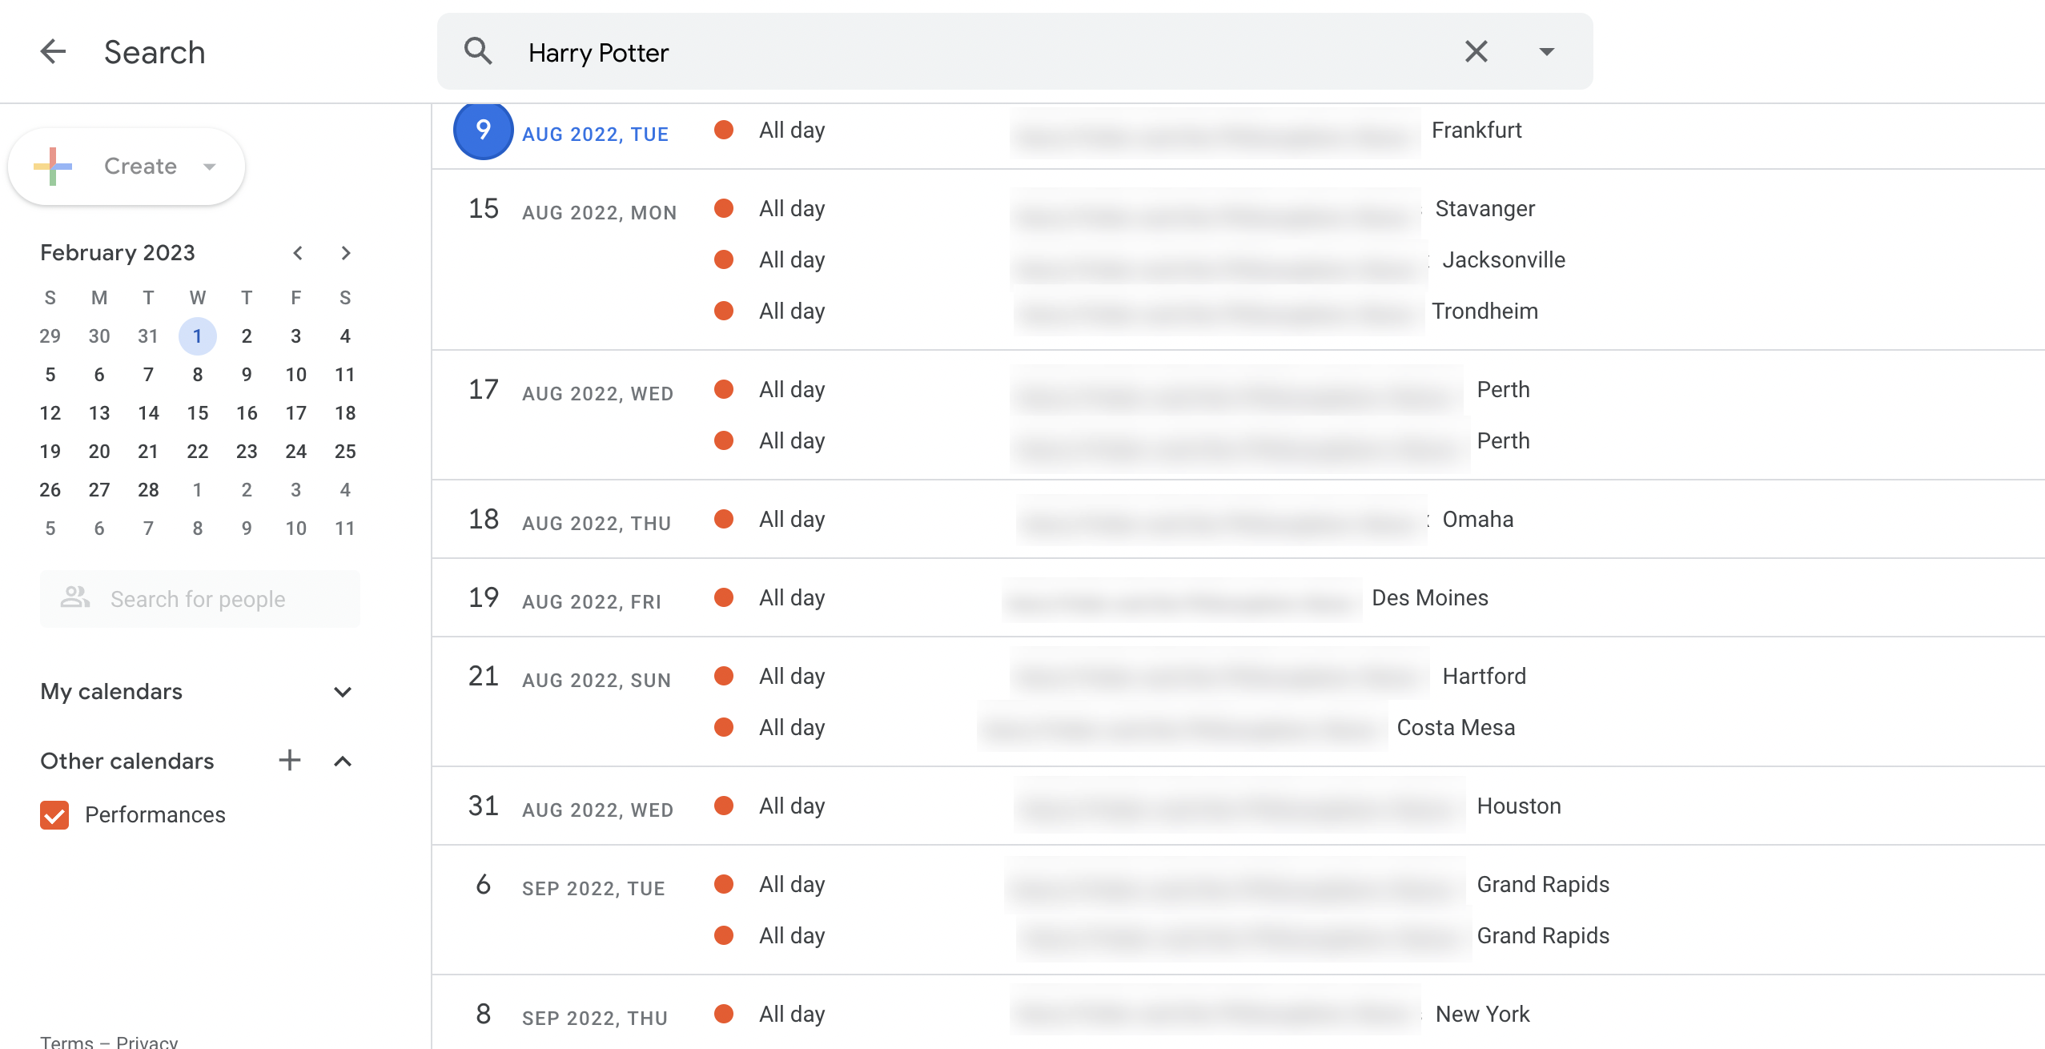This screenshot has height=1049, width=2045.
Task: Click the Search for people field
Action: pos(200,599)
